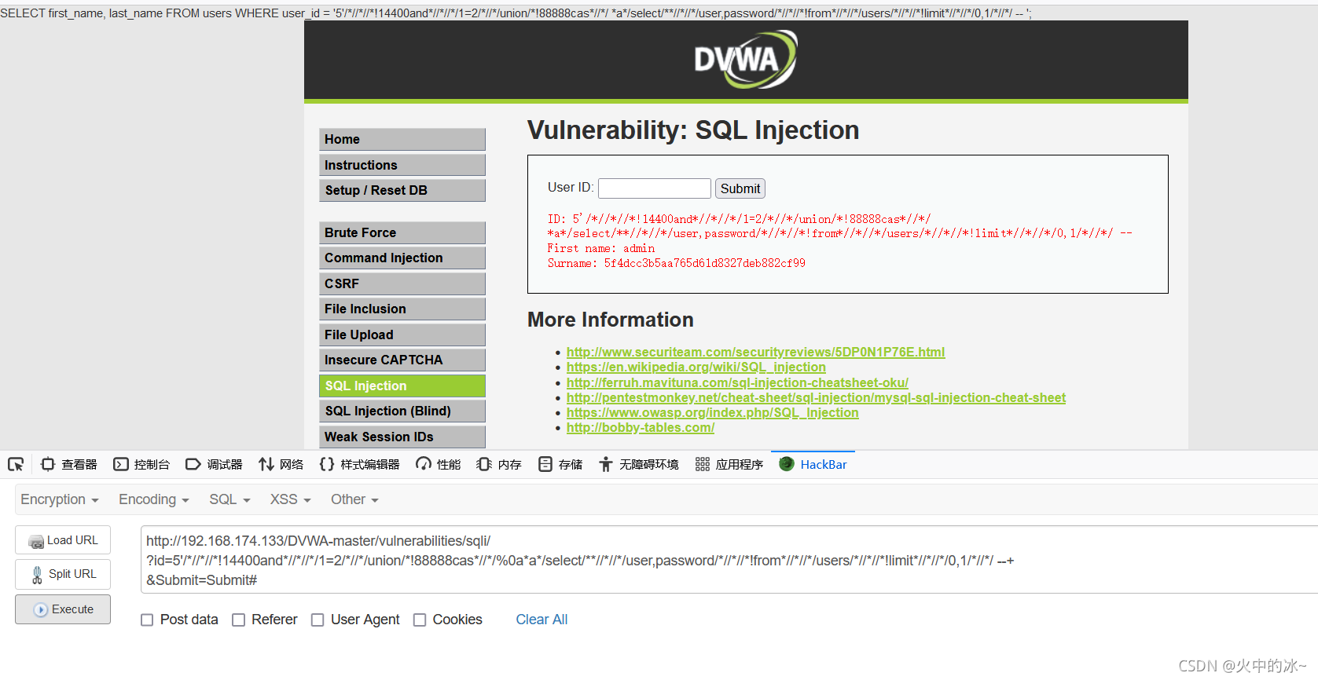This screenshot has width=1318, height=680.
Task: Open the Home menu item
Action: (x=402, y=139)
